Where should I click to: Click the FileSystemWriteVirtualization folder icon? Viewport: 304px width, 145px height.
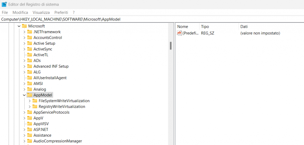(35, 101)
